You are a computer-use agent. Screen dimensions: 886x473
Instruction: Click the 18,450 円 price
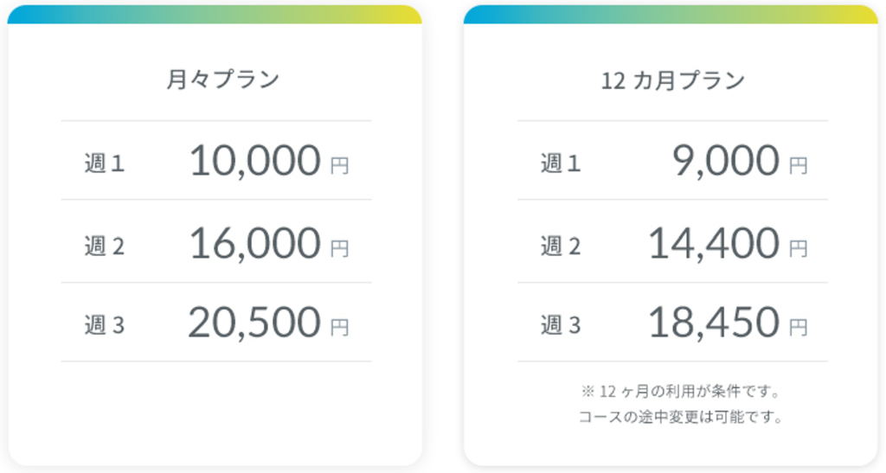tap(728, 323)
